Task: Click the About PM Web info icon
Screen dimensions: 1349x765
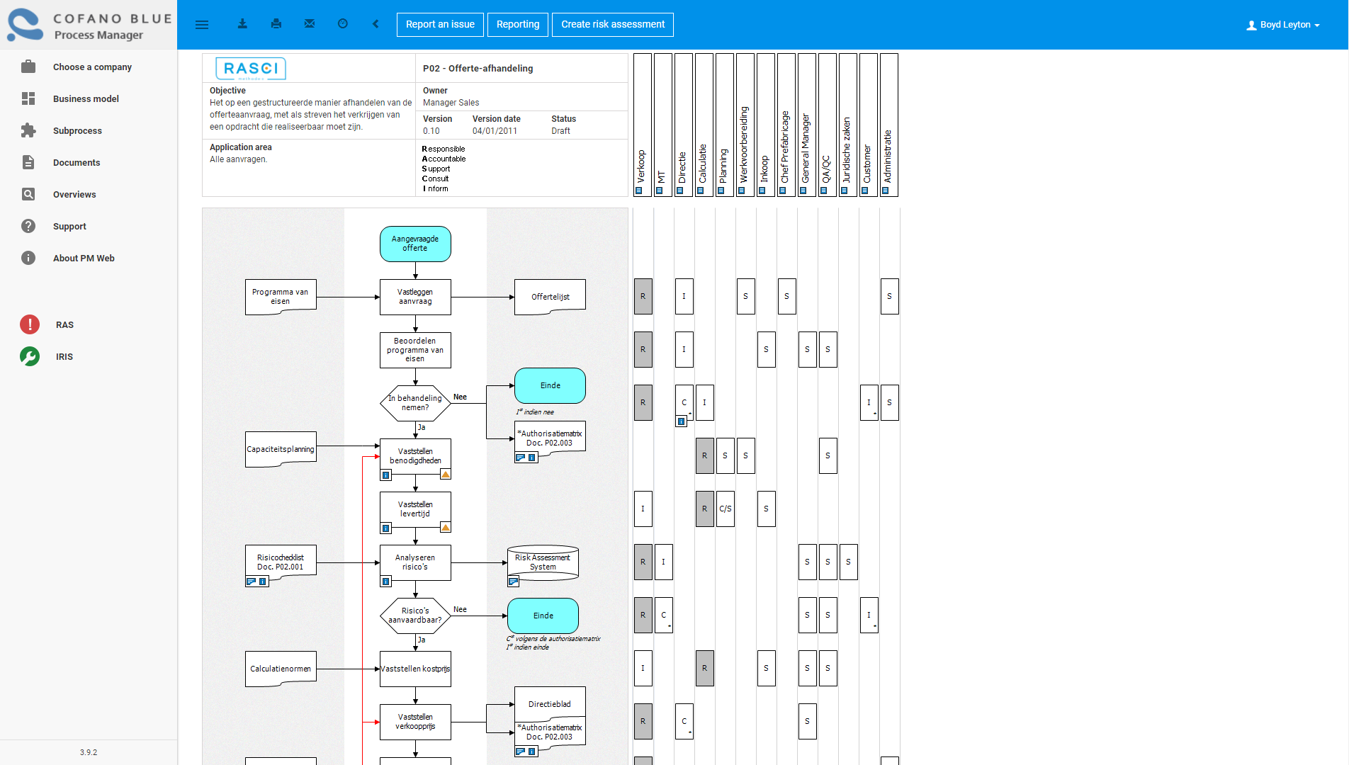Action: (28, 258)
